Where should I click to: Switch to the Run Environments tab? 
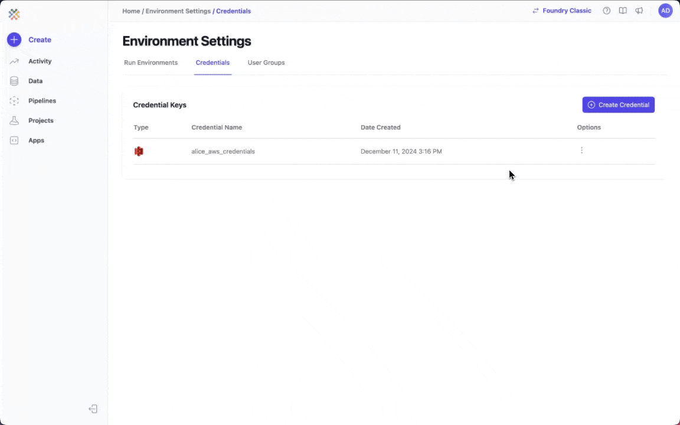[151, 63]
